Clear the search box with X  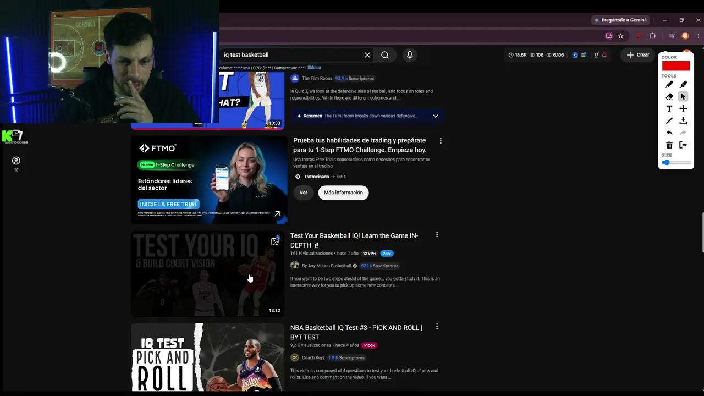(367, 55)
